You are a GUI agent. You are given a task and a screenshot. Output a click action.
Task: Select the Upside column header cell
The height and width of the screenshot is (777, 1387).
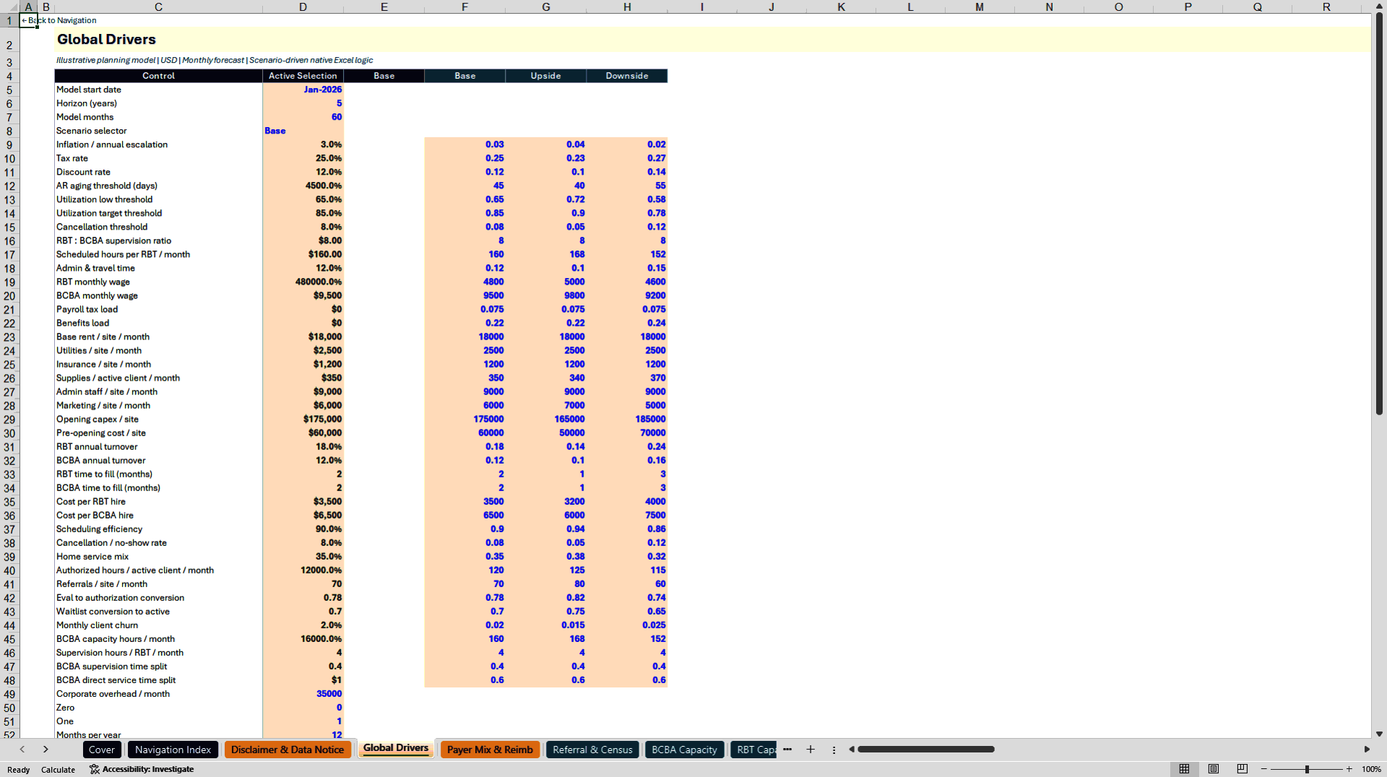tap(545, 76)
